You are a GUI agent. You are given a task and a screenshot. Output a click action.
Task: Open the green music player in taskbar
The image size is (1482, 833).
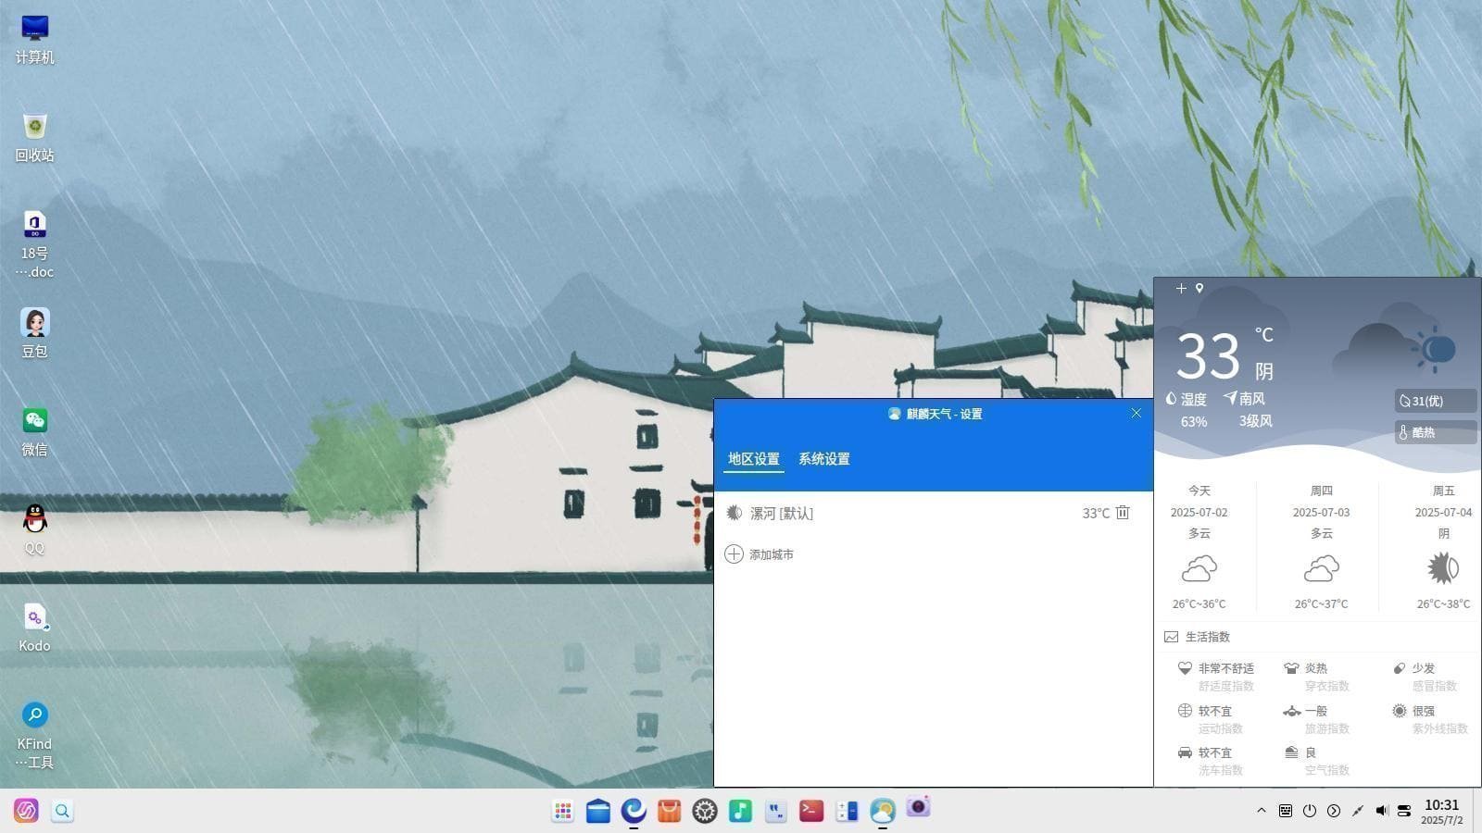tap(740, 811)
